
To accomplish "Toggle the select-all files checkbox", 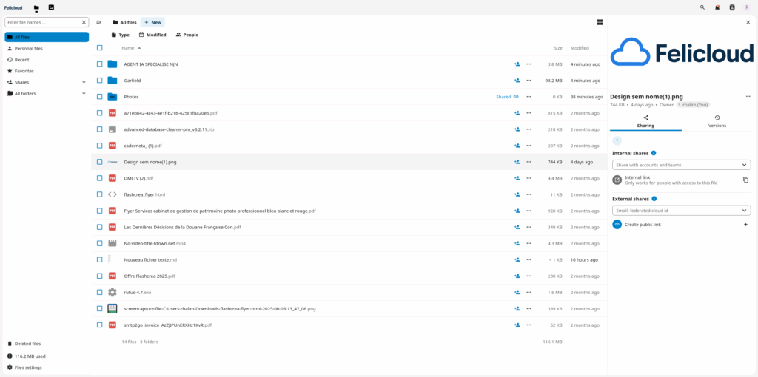I will 100,48.
